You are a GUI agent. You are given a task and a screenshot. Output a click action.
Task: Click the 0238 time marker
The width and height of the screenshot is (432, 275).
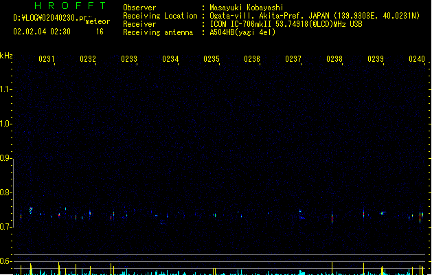click(x=334, y=59)
